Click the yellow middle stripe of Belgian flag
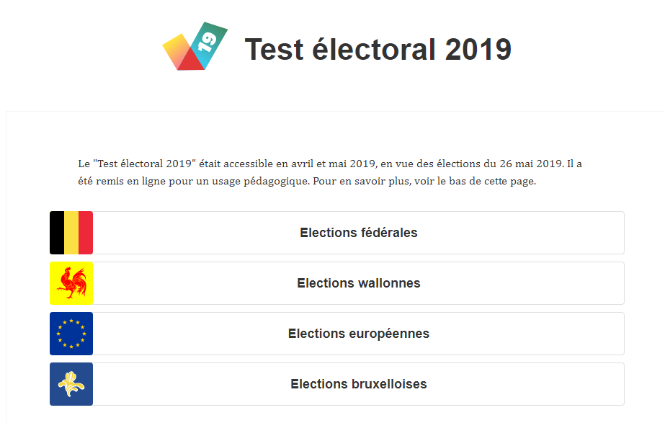 [71, 233]
